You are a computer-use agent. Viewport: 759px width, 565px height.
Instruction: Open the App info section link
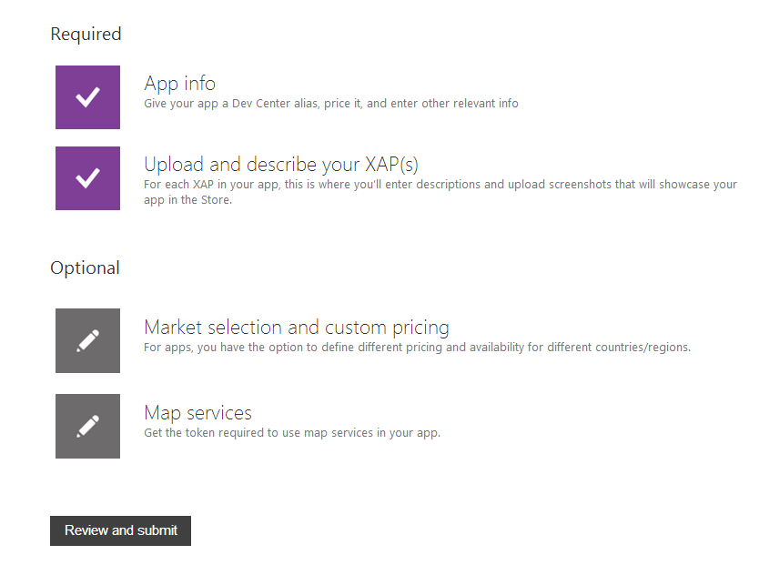click(179, 84)
